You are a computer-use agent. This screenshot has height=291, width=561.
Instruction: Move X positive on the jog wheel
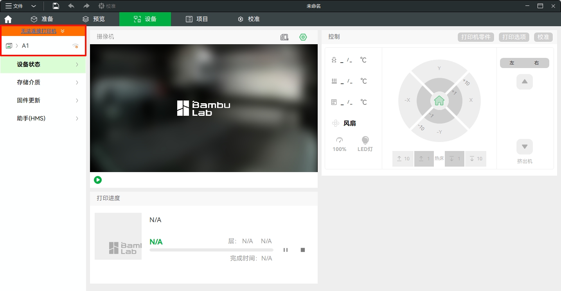(x=471, y=100)
